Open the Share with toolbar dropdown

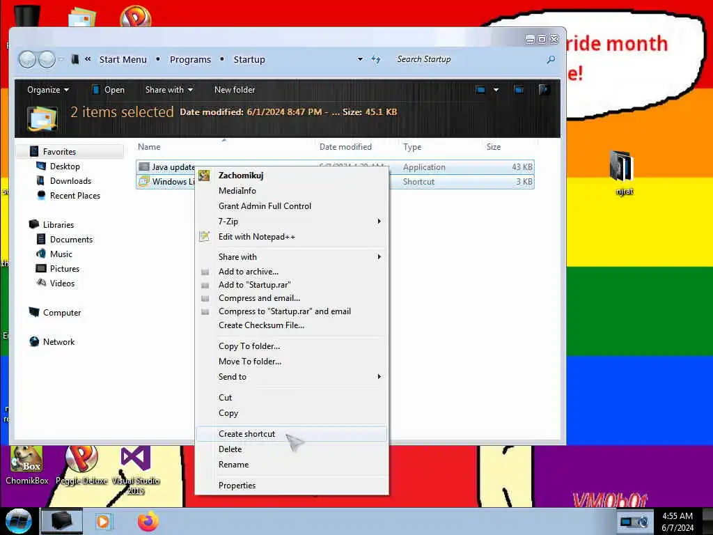(169, 90)
